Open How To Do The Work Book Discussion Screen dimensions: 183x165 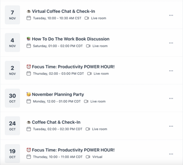tap(70, 39)
